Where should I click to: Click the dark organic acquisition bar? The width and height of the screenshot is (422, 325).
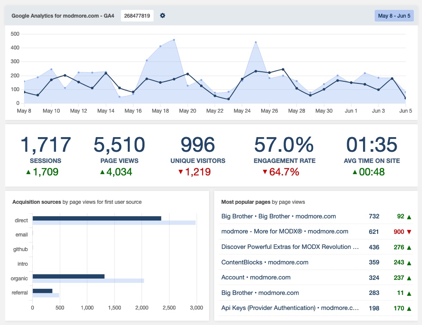pyautogui.click(x=68, y=276)
